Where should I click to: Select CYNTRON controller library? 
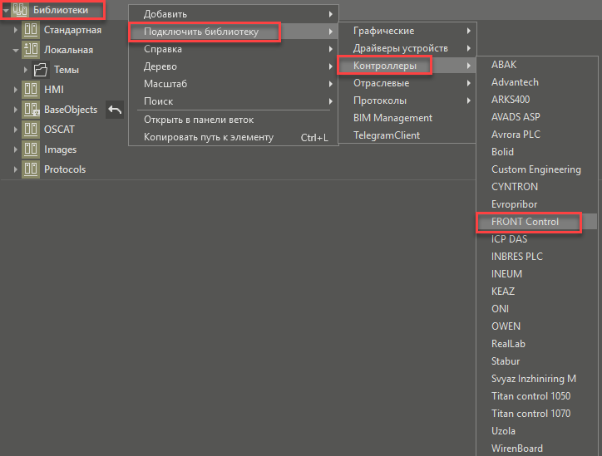click(x=537, y=187)
